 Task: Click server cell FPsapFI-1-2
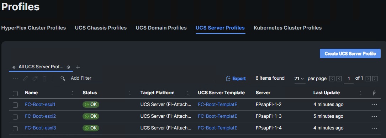point(269,105)
